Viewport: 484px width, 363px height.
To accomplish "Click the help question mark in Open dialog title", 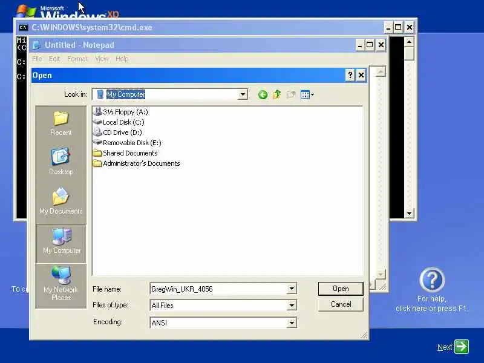I will (x=350, y=75).
